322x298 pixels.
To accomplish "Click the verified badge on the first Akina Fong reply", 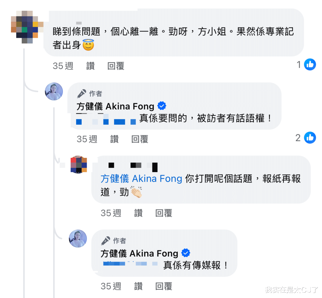I will tap(162, 106).
